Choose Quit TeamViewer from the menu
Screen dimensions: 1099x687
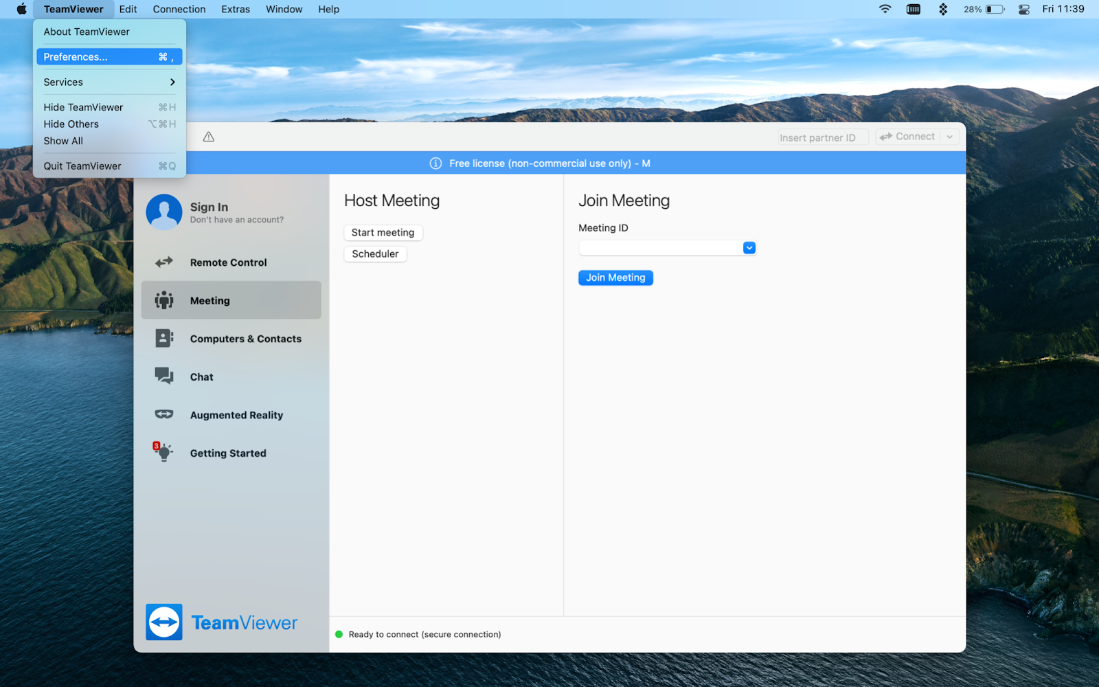tap(109, 166)
